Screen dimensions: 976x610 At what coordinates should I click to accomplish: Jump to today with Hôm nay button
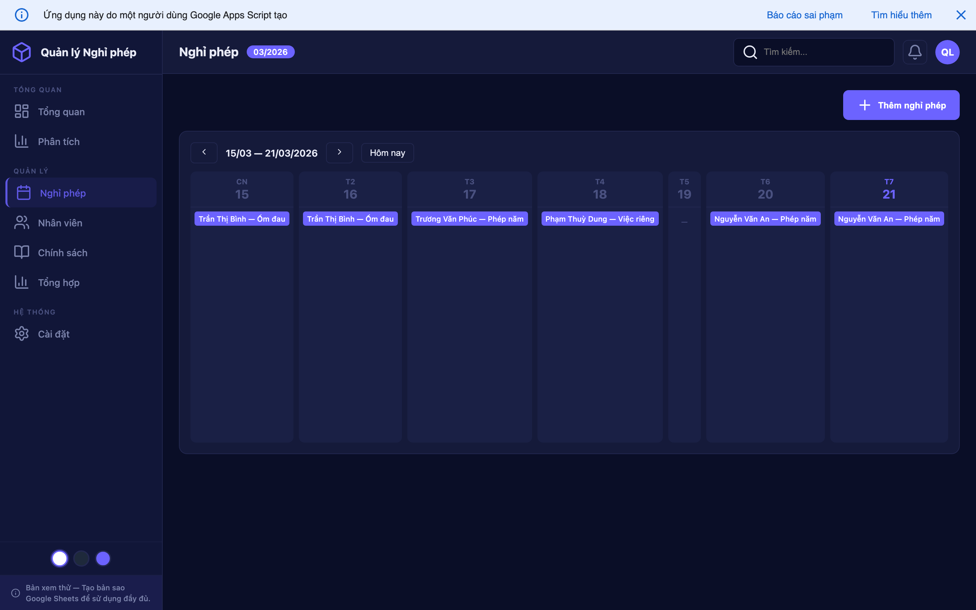[x=387, y=152]
